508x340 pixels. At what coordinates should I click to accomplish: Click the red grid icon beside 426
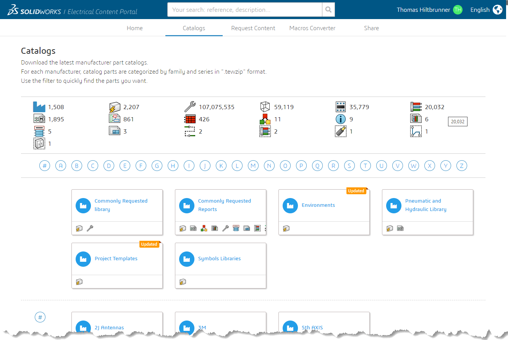click(190, 119)
